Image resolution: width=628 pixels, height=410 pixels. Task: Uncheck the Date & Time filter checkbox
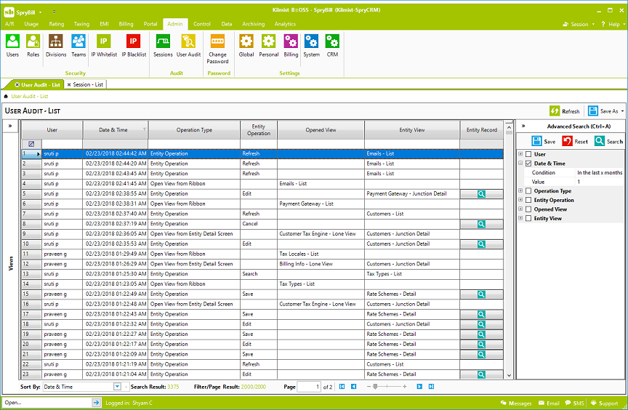coord(528,164)
